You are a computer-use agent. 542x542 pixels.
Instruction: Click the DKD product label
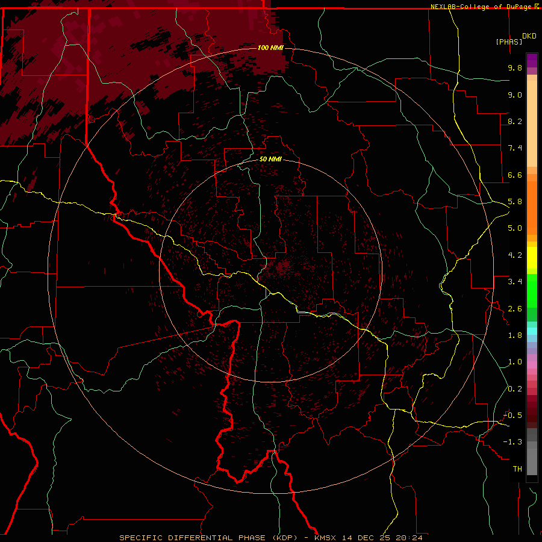click(529, 36)
